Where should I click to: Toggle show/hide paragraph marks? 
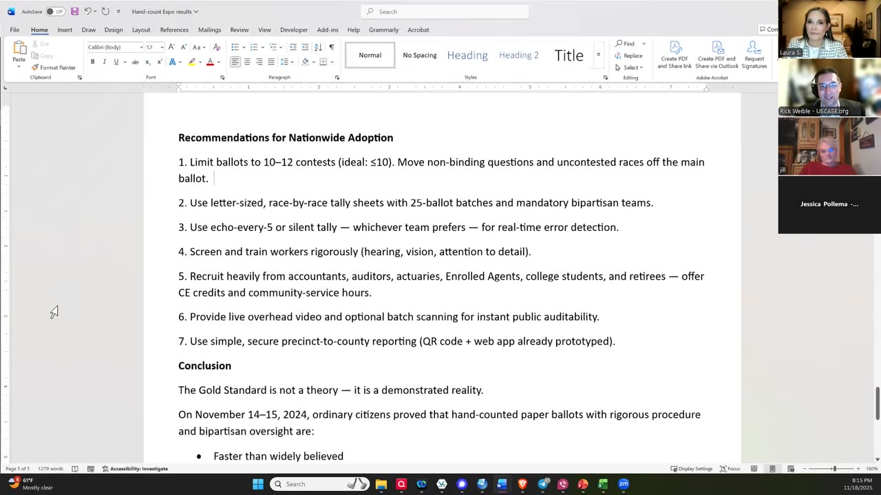tap(331, 47)
